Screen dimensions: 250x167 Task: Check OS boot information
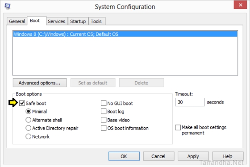click(104, 128)
